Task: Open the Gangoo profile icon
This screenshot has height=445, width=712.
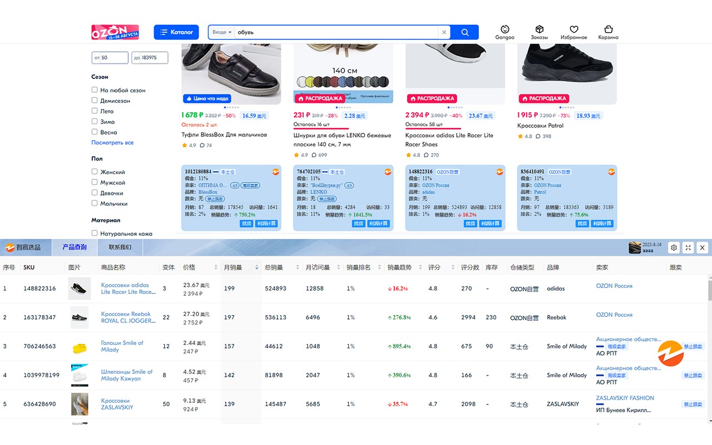Action: tap(505, 32)
